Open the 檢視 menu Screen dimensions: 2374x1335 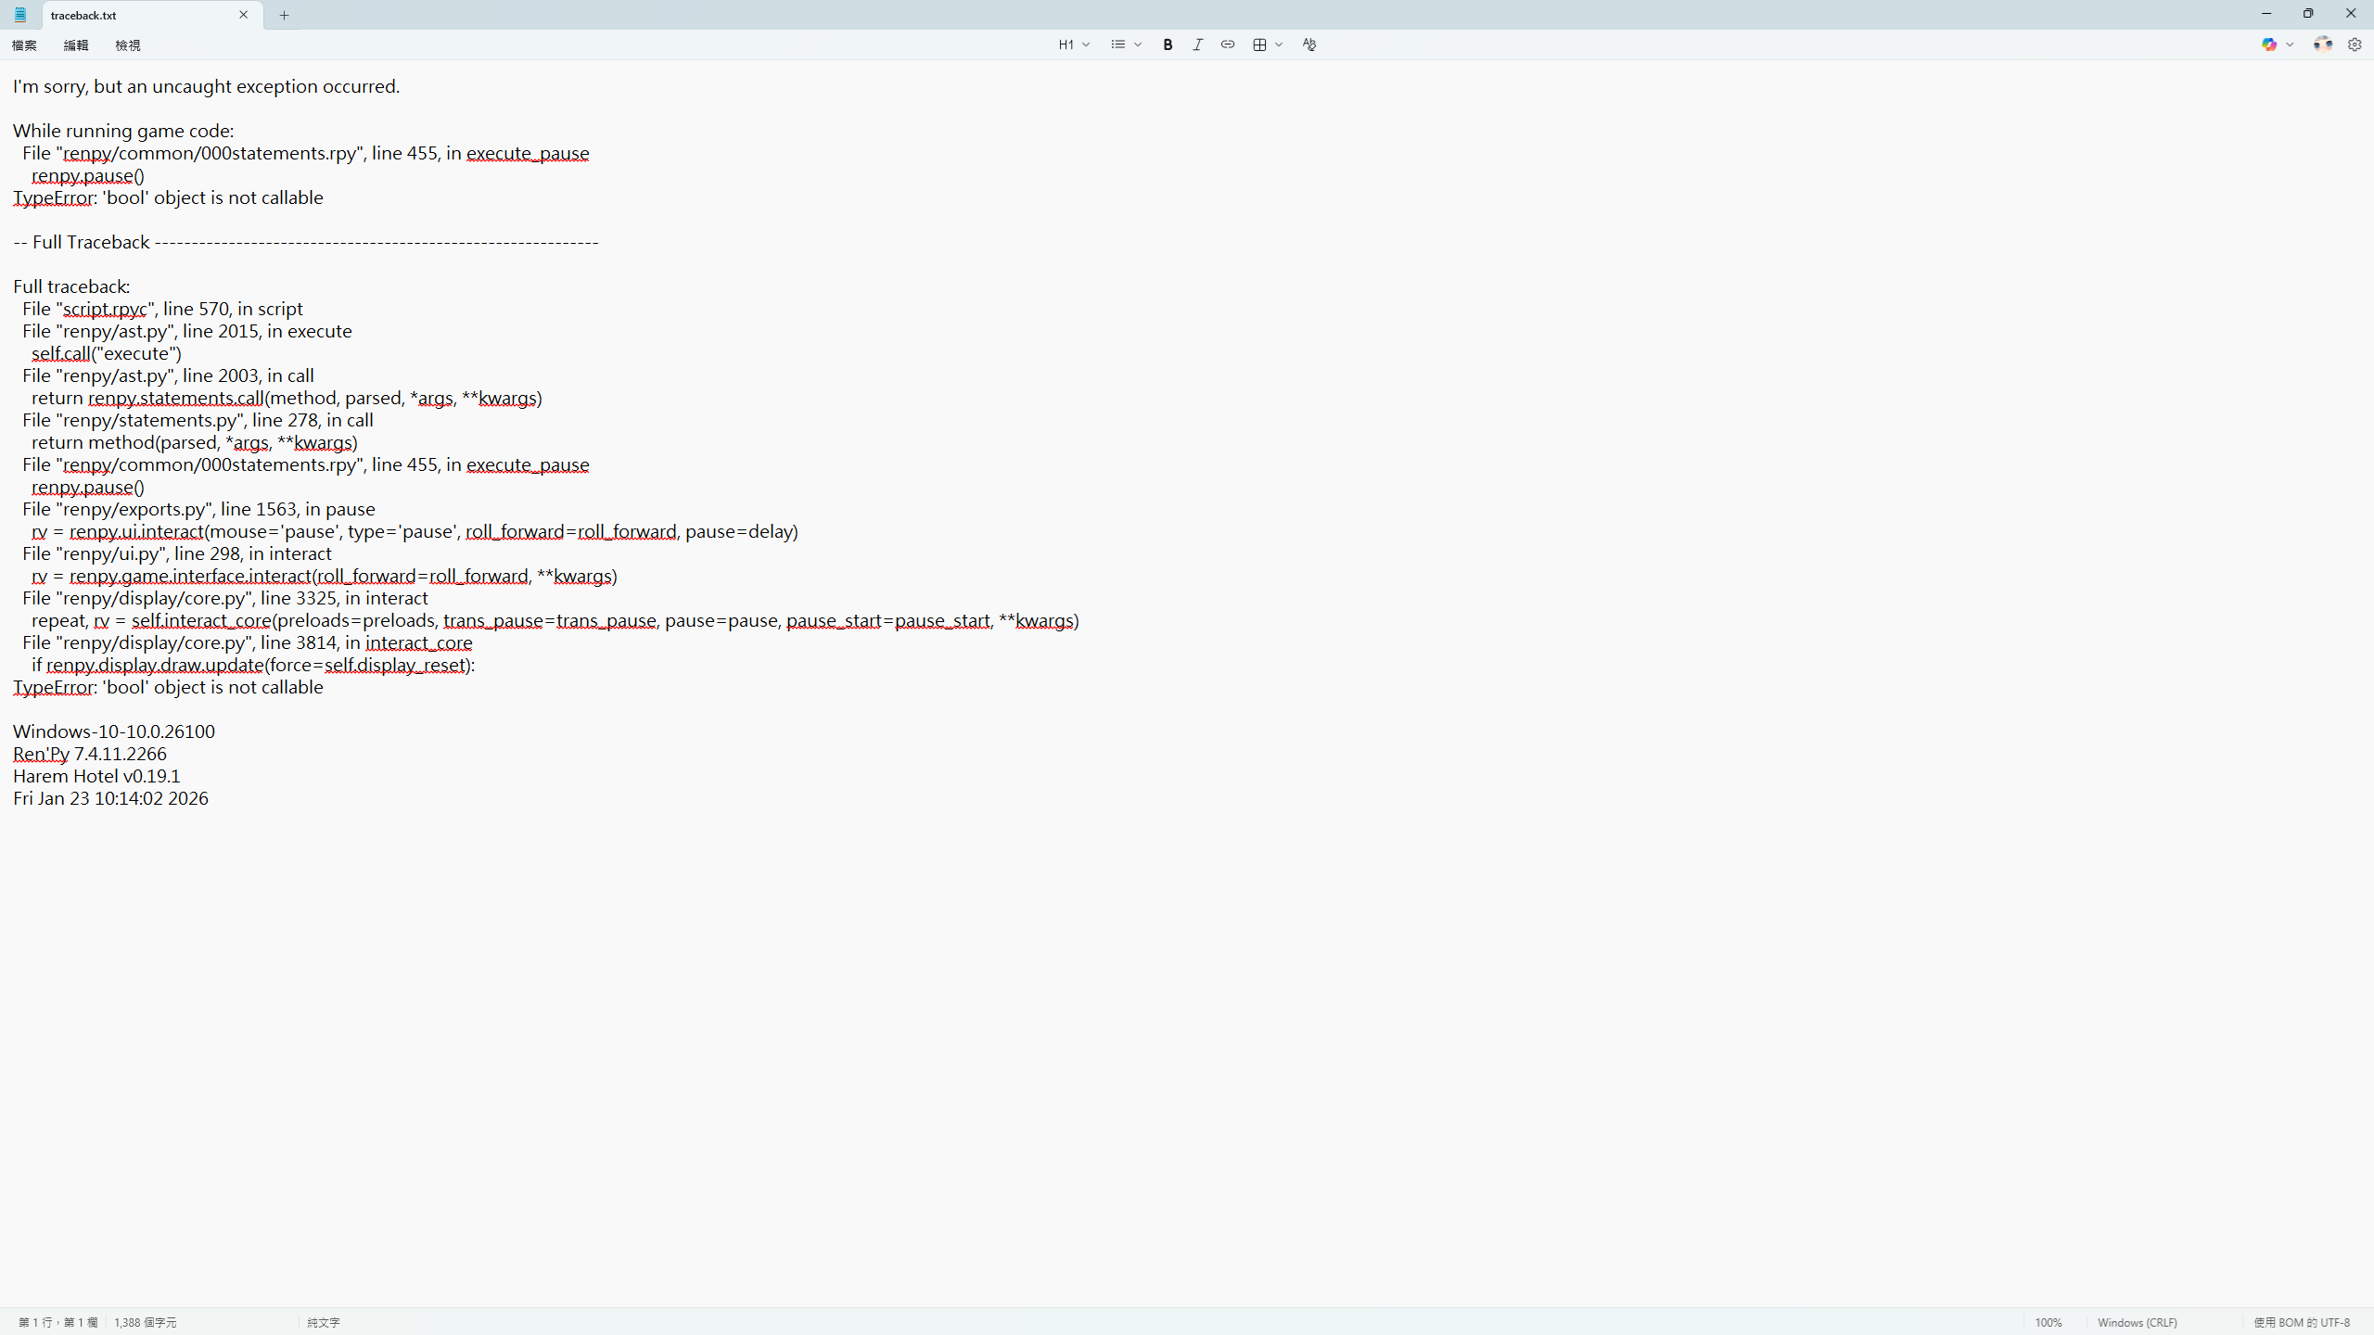pos(128,45)
